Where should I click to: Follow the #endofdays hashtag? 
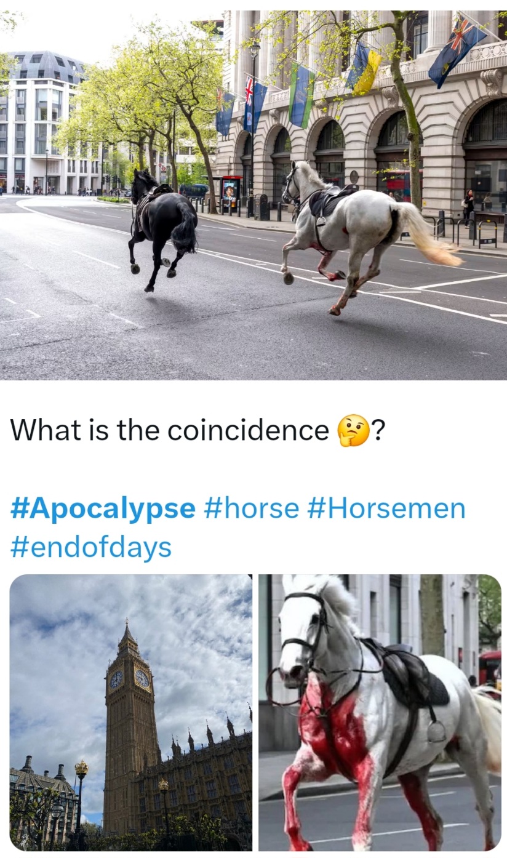pos(90,547)
